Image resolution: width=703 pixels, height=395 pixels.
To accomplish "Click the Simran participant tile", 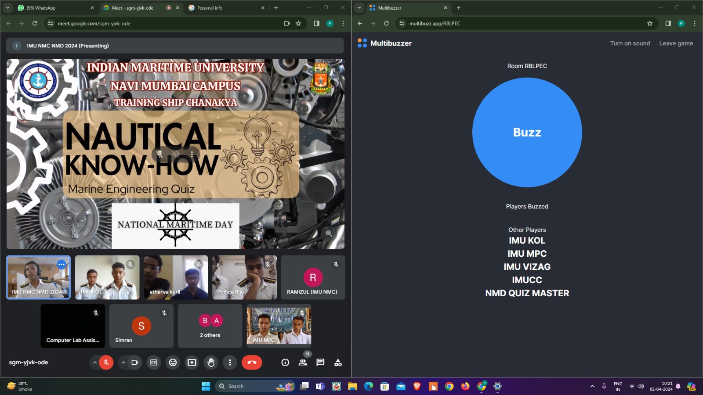I will [x=141, y=326].
